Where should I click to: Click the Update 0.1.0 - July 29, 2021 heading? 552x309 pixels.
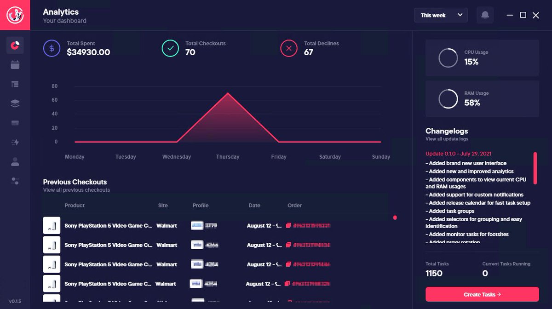pyautogui.click(x=458, y=154)
